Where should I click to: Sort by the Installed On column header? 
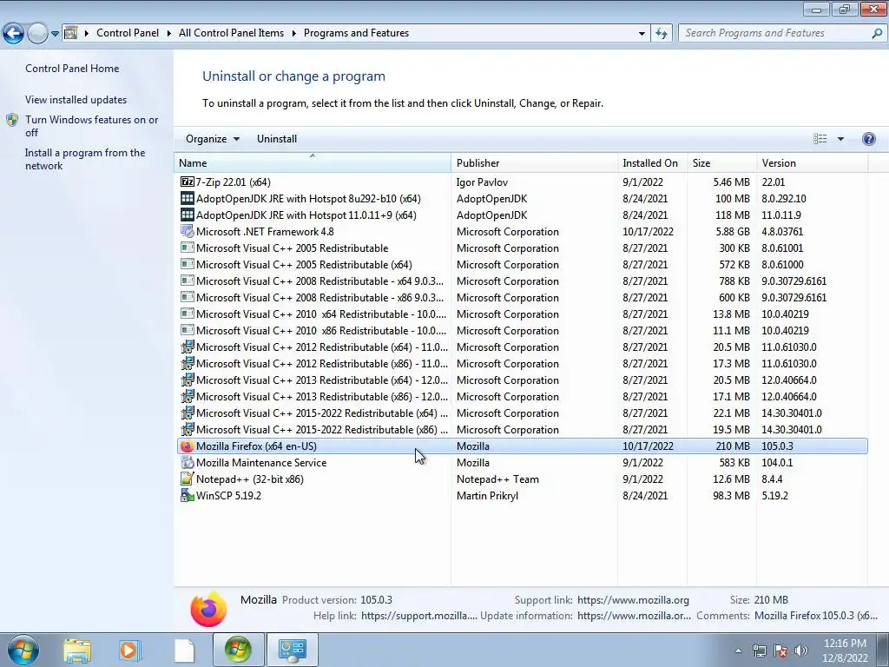tap(652, 162)
